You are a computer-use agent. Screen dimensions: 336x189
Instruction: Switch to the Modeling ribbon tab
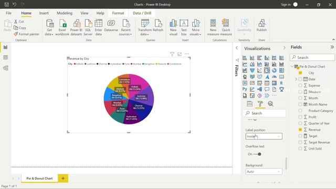click(65, 13)
